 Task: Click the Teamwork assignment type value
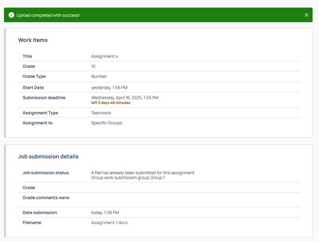click(101, 113)
